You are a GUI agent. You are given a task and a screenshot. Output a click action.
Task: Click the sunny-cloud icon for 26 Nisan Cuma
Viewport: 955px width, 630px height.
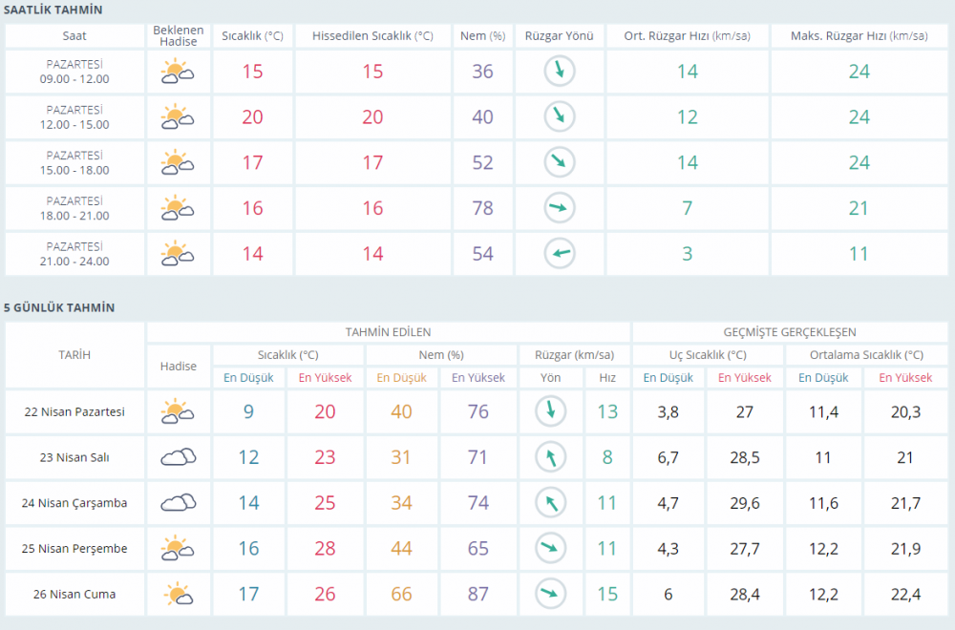click(178, 594)
